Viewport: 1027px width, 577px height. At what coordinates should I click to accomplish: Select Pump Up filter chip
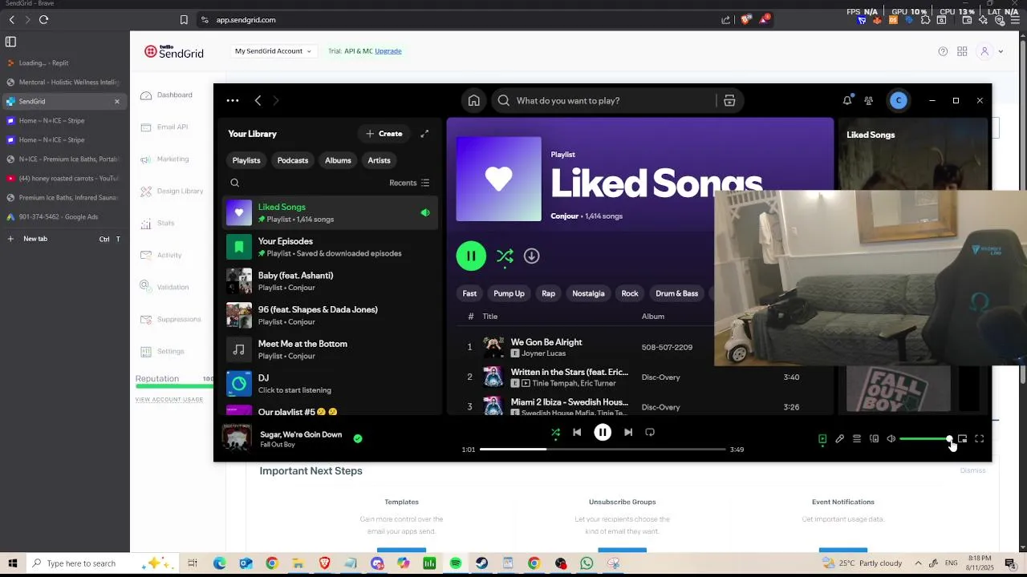pos(509,293)
